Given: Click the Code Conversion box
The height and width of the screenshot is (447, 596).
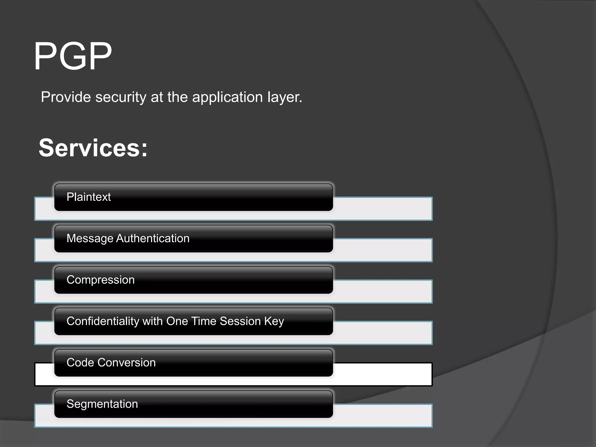Looking at the screenshot, I should (x=194, y=363).
